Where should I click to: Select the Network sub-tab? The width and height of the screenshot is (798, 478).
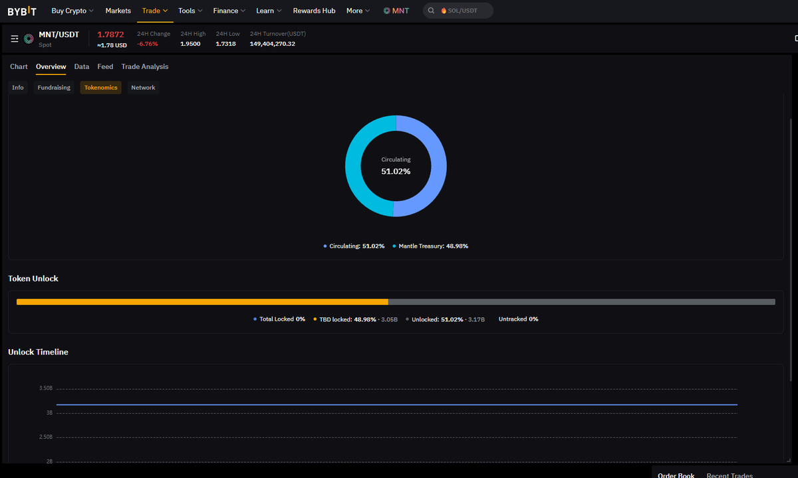[x=143, y=88]
